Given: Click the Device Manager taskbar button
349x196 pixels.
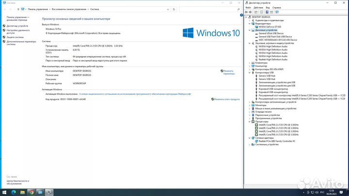Looking at the screenshot, I should pyautogui.click(x=49, y=192).
